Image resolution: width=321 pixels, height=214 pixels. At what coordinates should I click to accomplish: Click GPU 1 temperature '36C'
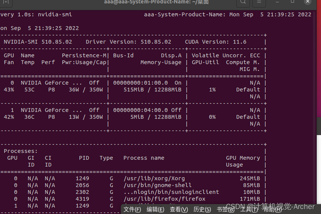point(30,117)
